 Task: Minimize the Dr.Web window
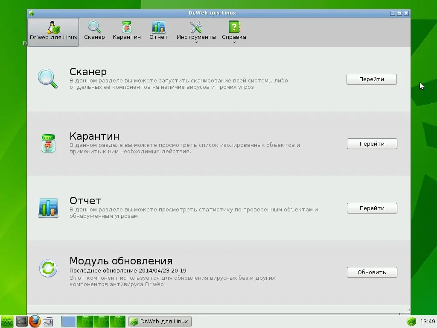point(393,13)
